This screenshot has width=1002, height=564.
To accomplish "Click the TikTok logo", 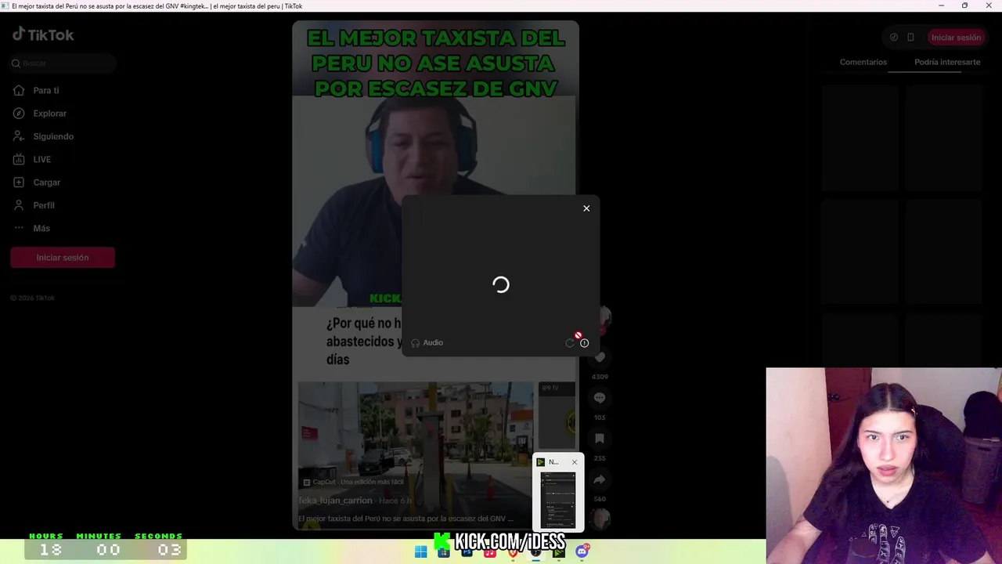I will point(43,34).
